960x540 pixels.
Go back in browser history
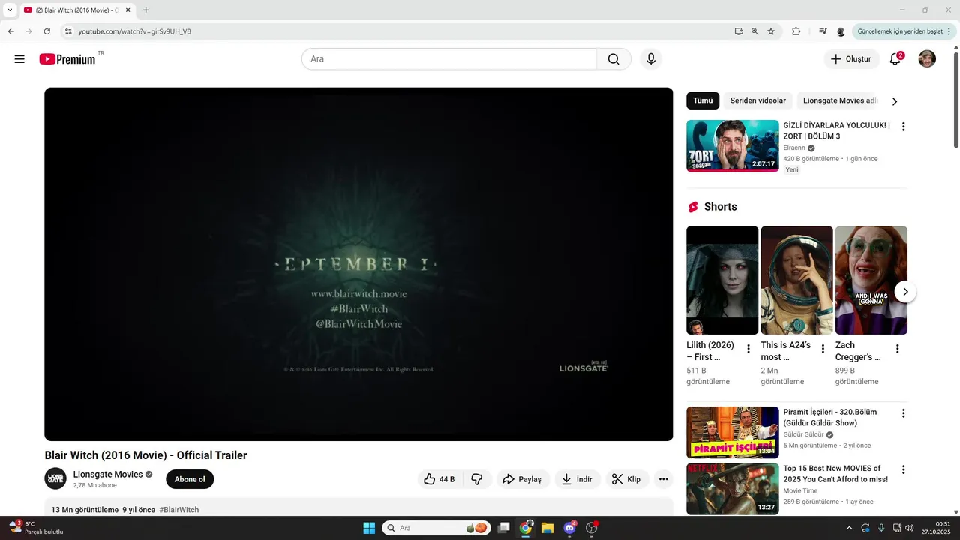(10, 31)
